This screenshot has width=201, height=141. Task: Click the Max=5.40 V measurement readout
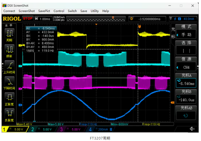click(24, 124)
